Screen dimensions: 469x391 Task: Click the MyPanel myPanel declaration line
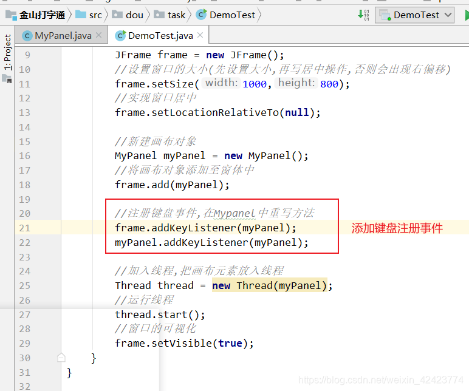(x=211, y=156)
